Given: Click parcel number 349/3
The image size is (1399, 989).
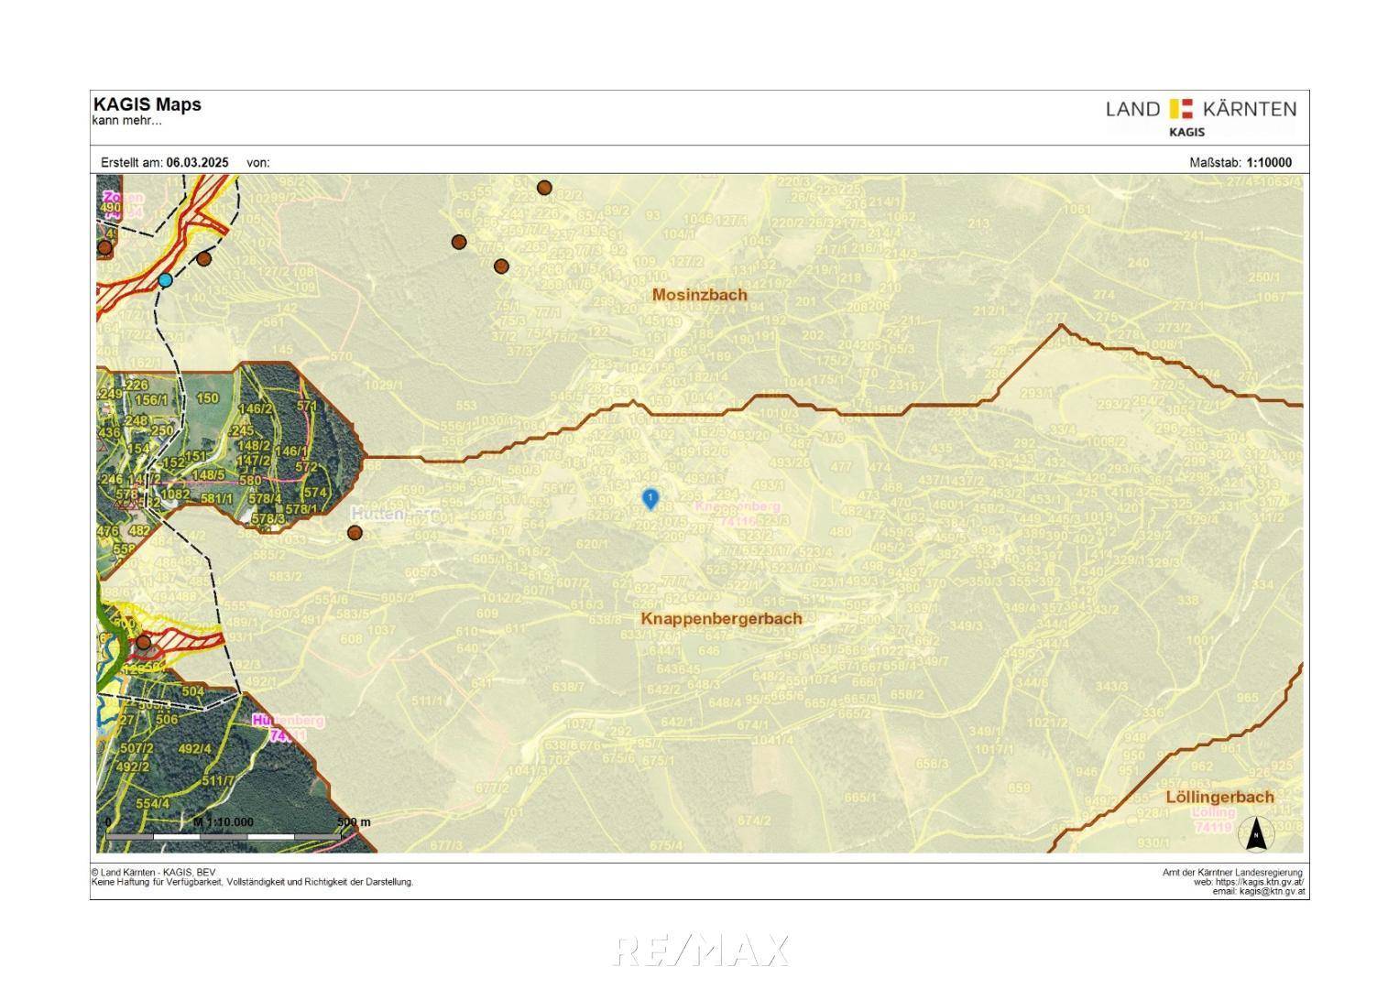Looking at the screenshot, I should [966, 625].
